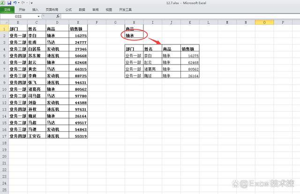Select the 销售额 header cell in column E
Viewport: 300px width, 194px height.
[77, 29]
